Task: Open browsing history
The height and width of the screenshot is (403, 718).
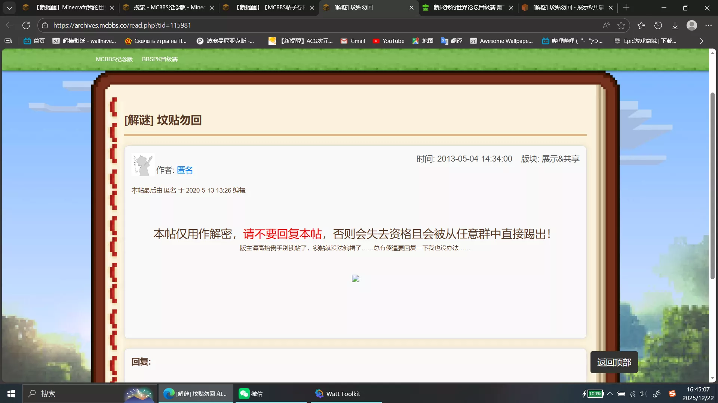Action: pos(658,25)
